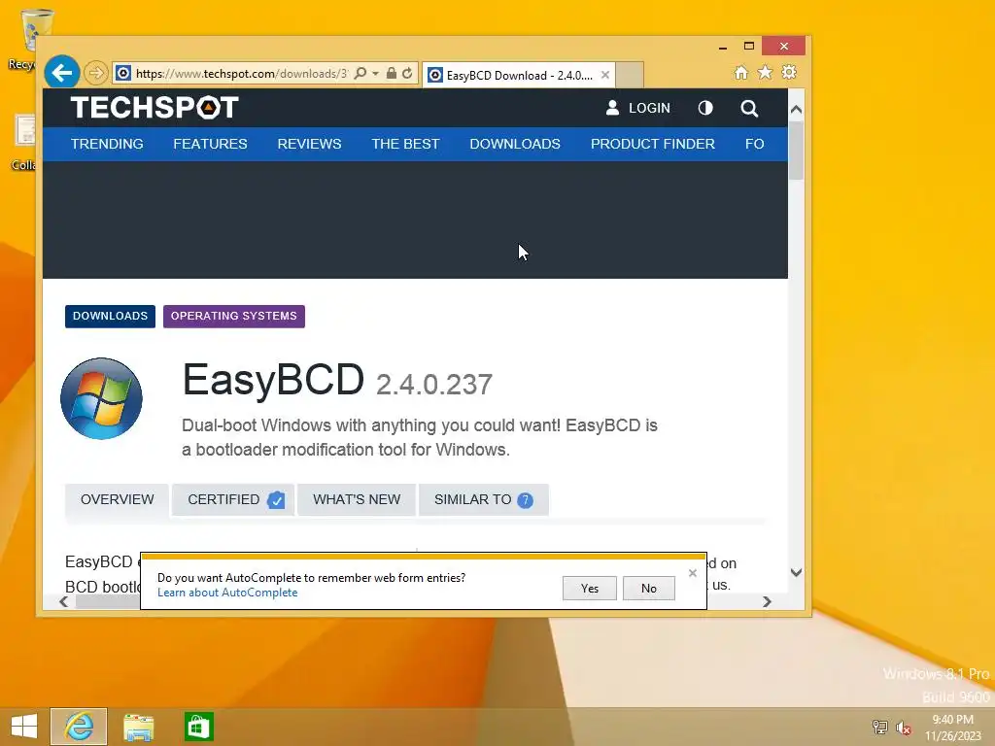995x746 pixels.
Task: Click the address bar search magnifier icon
Action: (x=360, y=74)
